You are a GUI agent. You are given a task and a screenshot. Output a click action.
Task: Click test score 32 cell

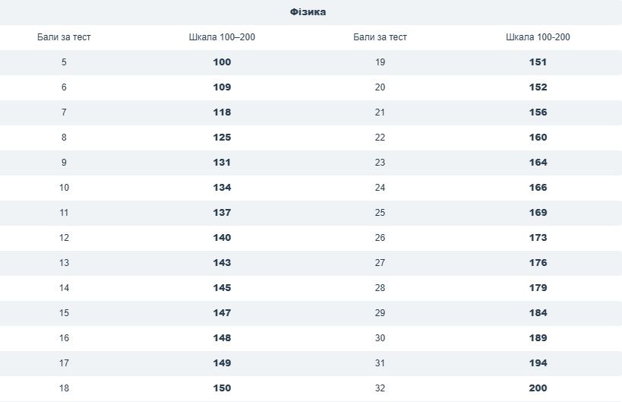pos(380,388)
